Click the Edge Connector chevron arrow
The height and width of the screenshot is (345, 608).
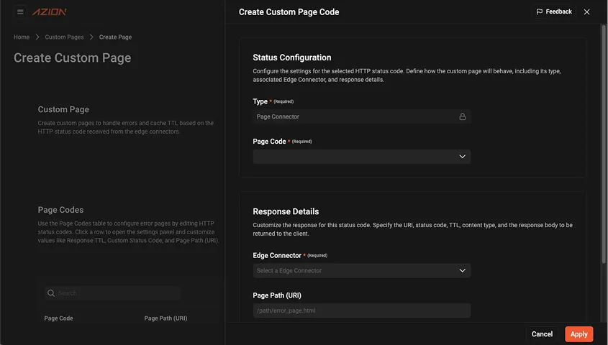click(x=462, y=271)
